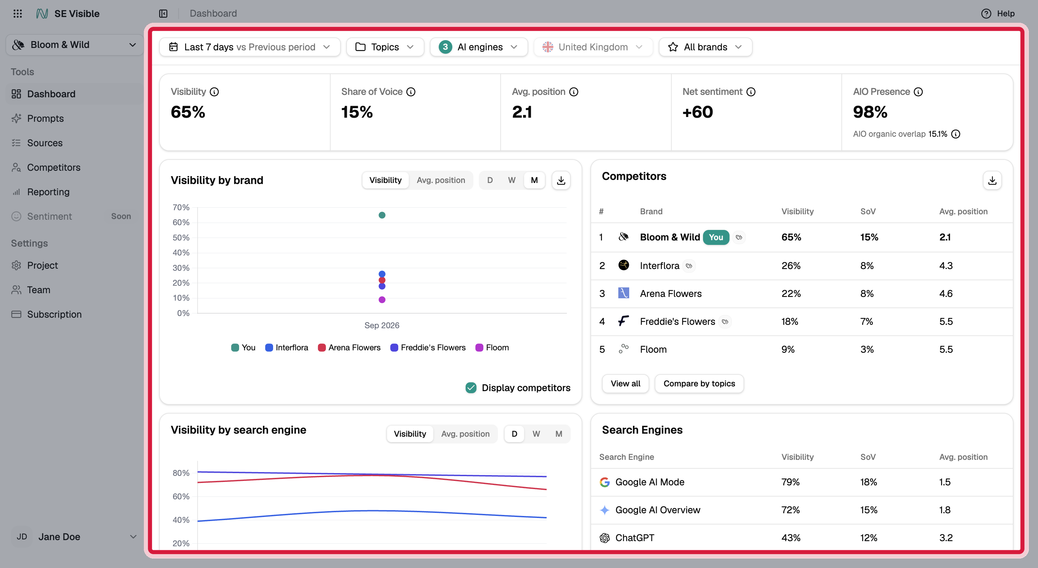Switch brand chart to Visibility metric
This screenshot has width=1038, height=568.
click(385, 181)
